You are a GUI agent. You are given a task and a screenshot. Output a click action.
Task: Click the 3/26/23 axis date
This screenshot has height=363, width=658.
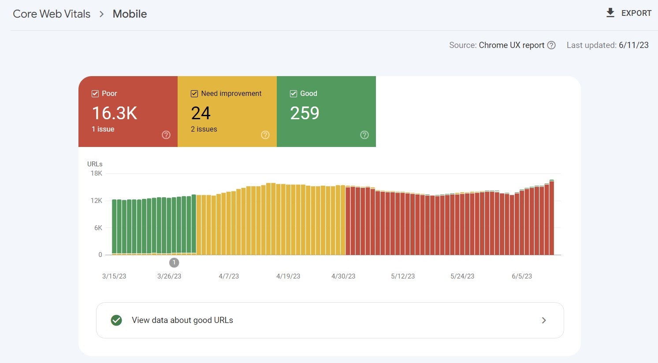click(x=169, y=276)
